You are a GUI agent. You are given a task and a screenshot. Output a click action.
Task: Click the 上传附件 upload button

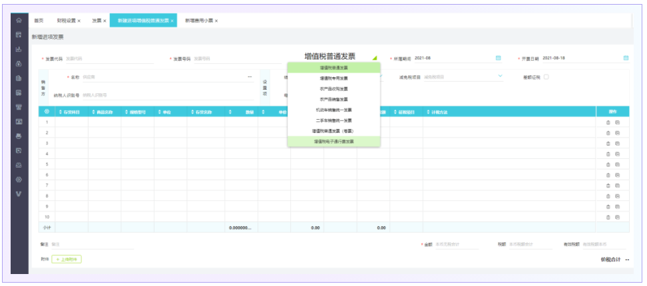coord(67,259)
